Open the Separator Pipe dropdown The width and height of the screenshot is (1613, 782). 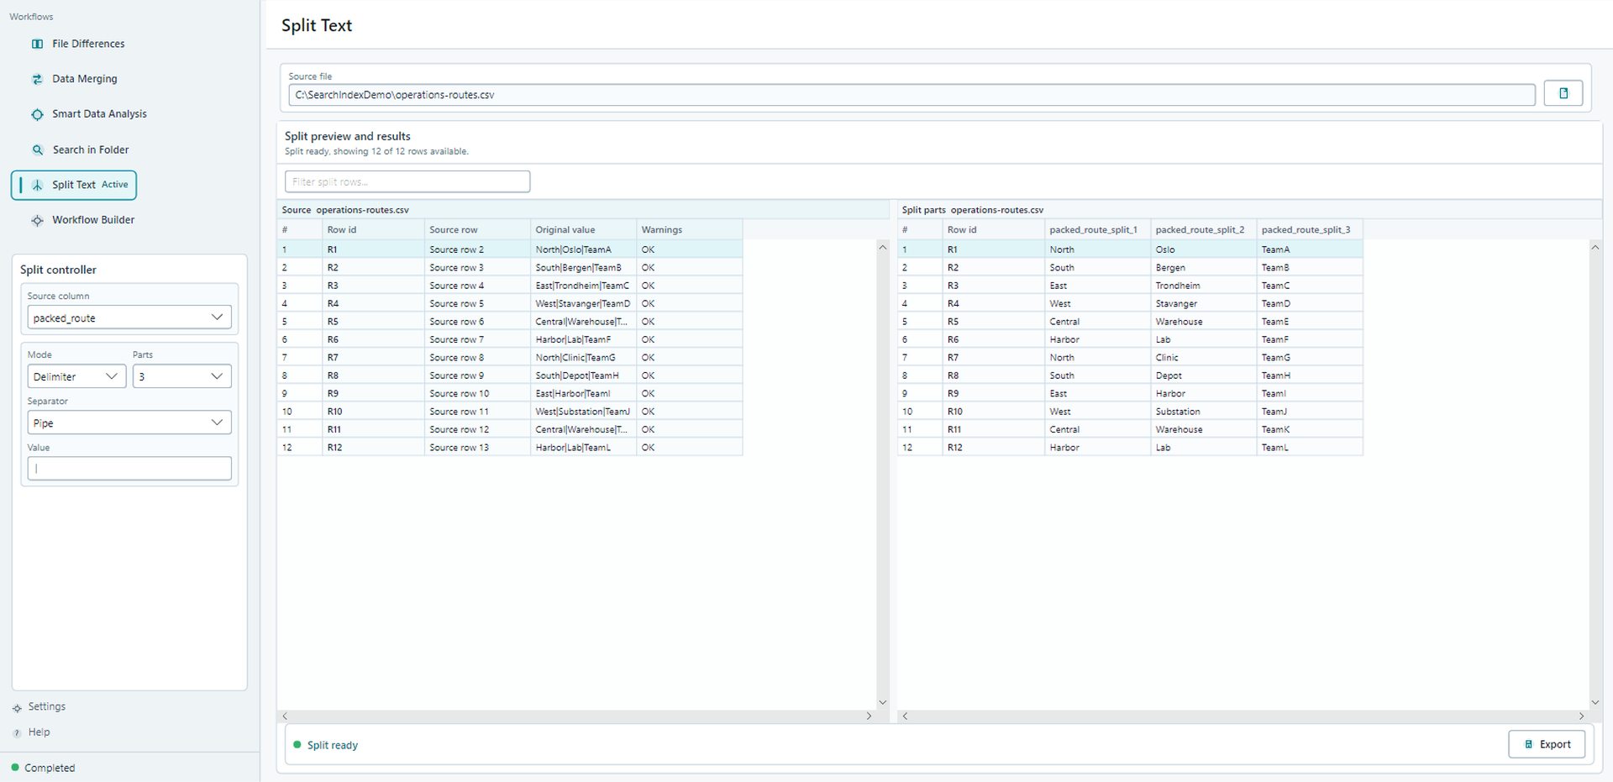tap(129, 422)
